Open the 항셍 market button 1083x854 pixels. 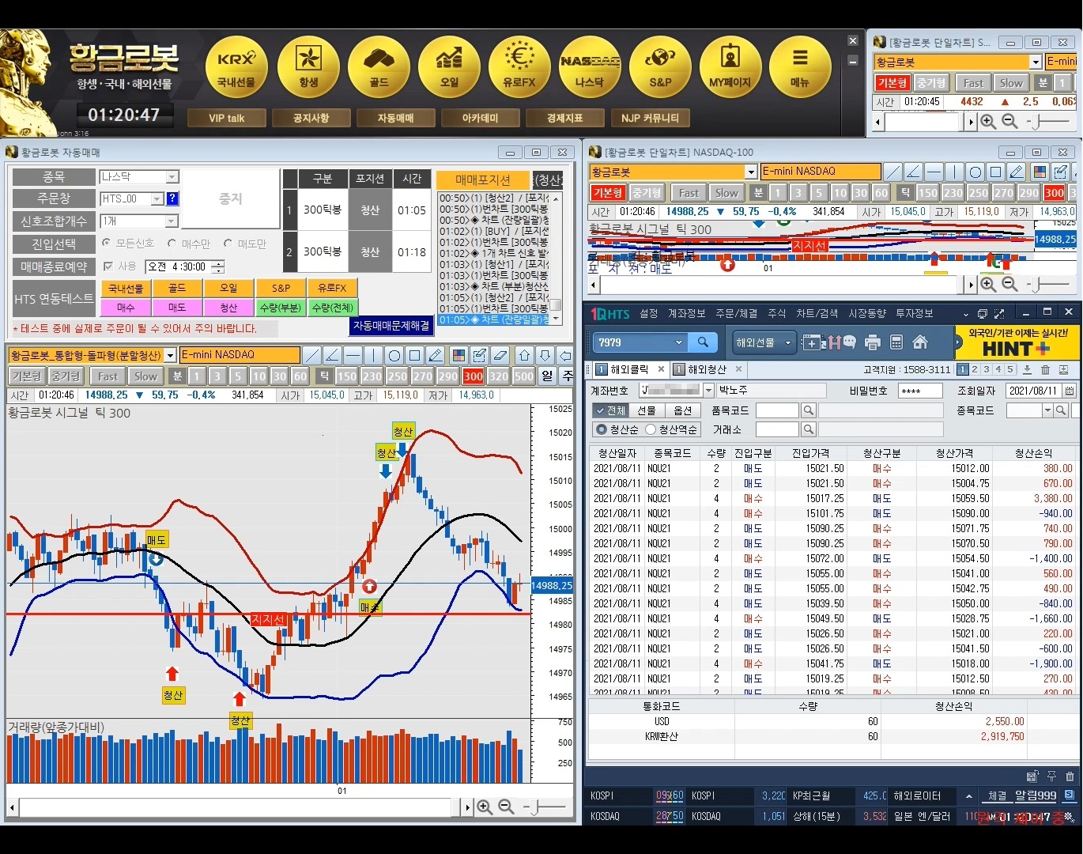point(308,66)
